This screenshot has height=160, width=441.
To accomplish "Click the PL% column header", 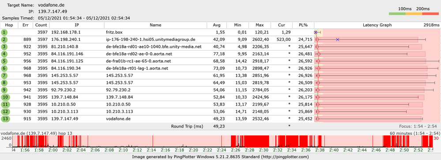I will point(303,25).
